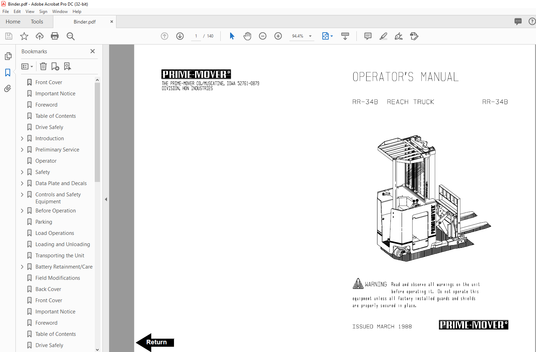Close the Binder.pdf tab
The height and width of the screenshot is (352, 536).
[112, 22]
